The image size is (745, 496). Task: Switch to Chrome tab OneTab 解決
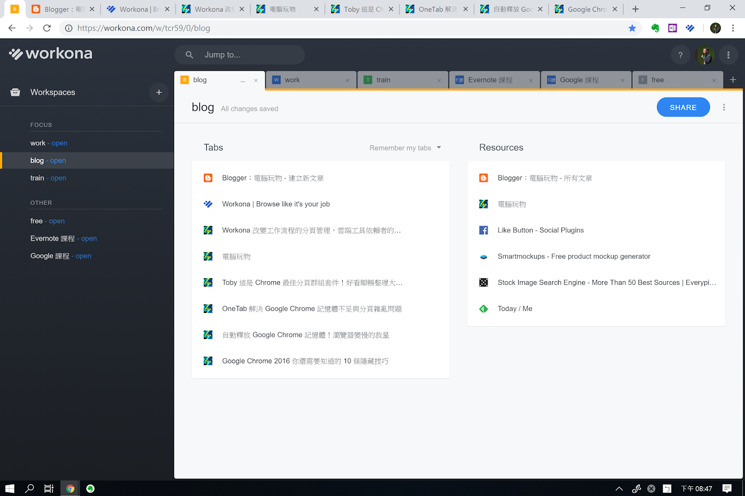coord(436,9)
